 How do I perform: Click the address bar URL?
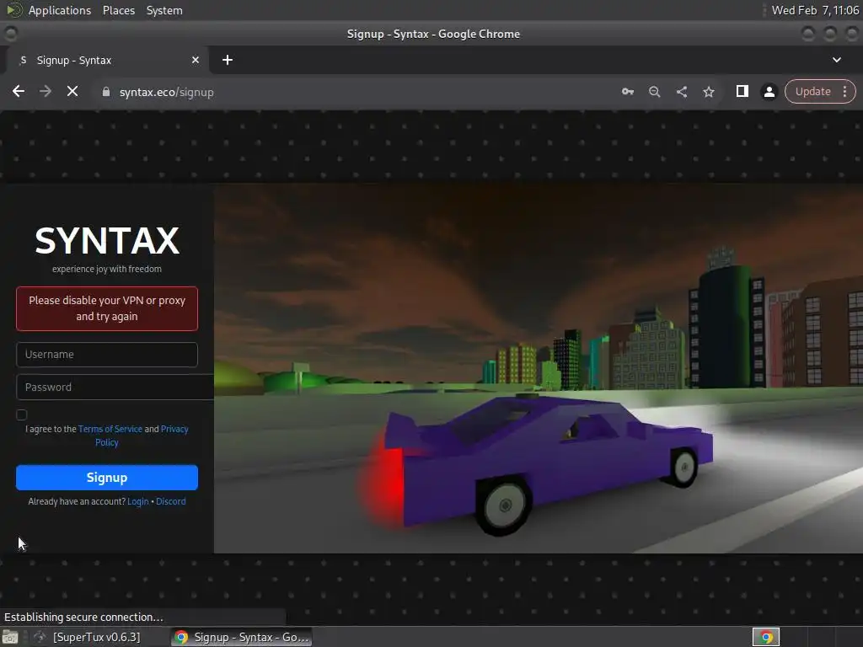pyautogui.click(x=166, y=92)
